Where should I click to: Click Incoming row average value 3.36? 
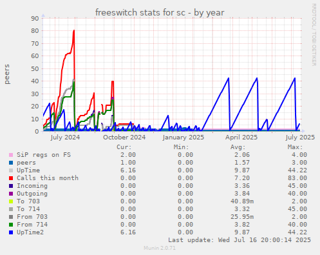tap(242, 186)
